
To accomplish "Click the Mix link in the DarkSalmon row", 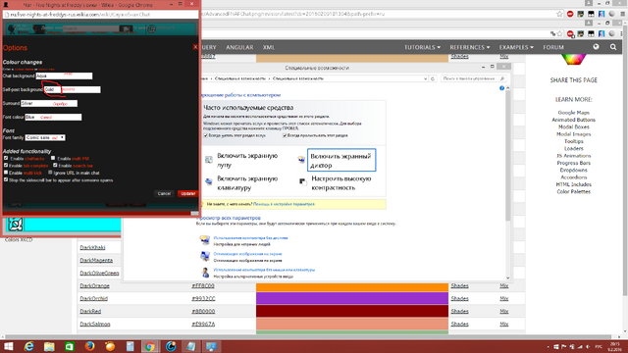I will pos(503,325).
